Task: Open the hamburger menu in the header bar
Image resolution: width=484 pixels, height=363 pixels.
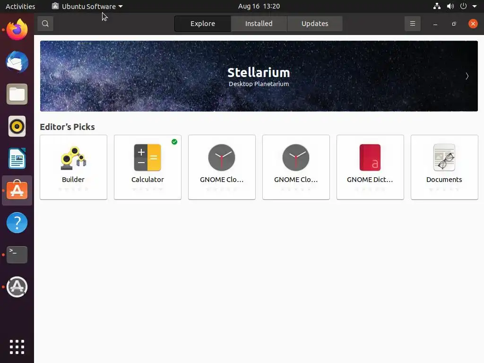Action: point(412,24)
